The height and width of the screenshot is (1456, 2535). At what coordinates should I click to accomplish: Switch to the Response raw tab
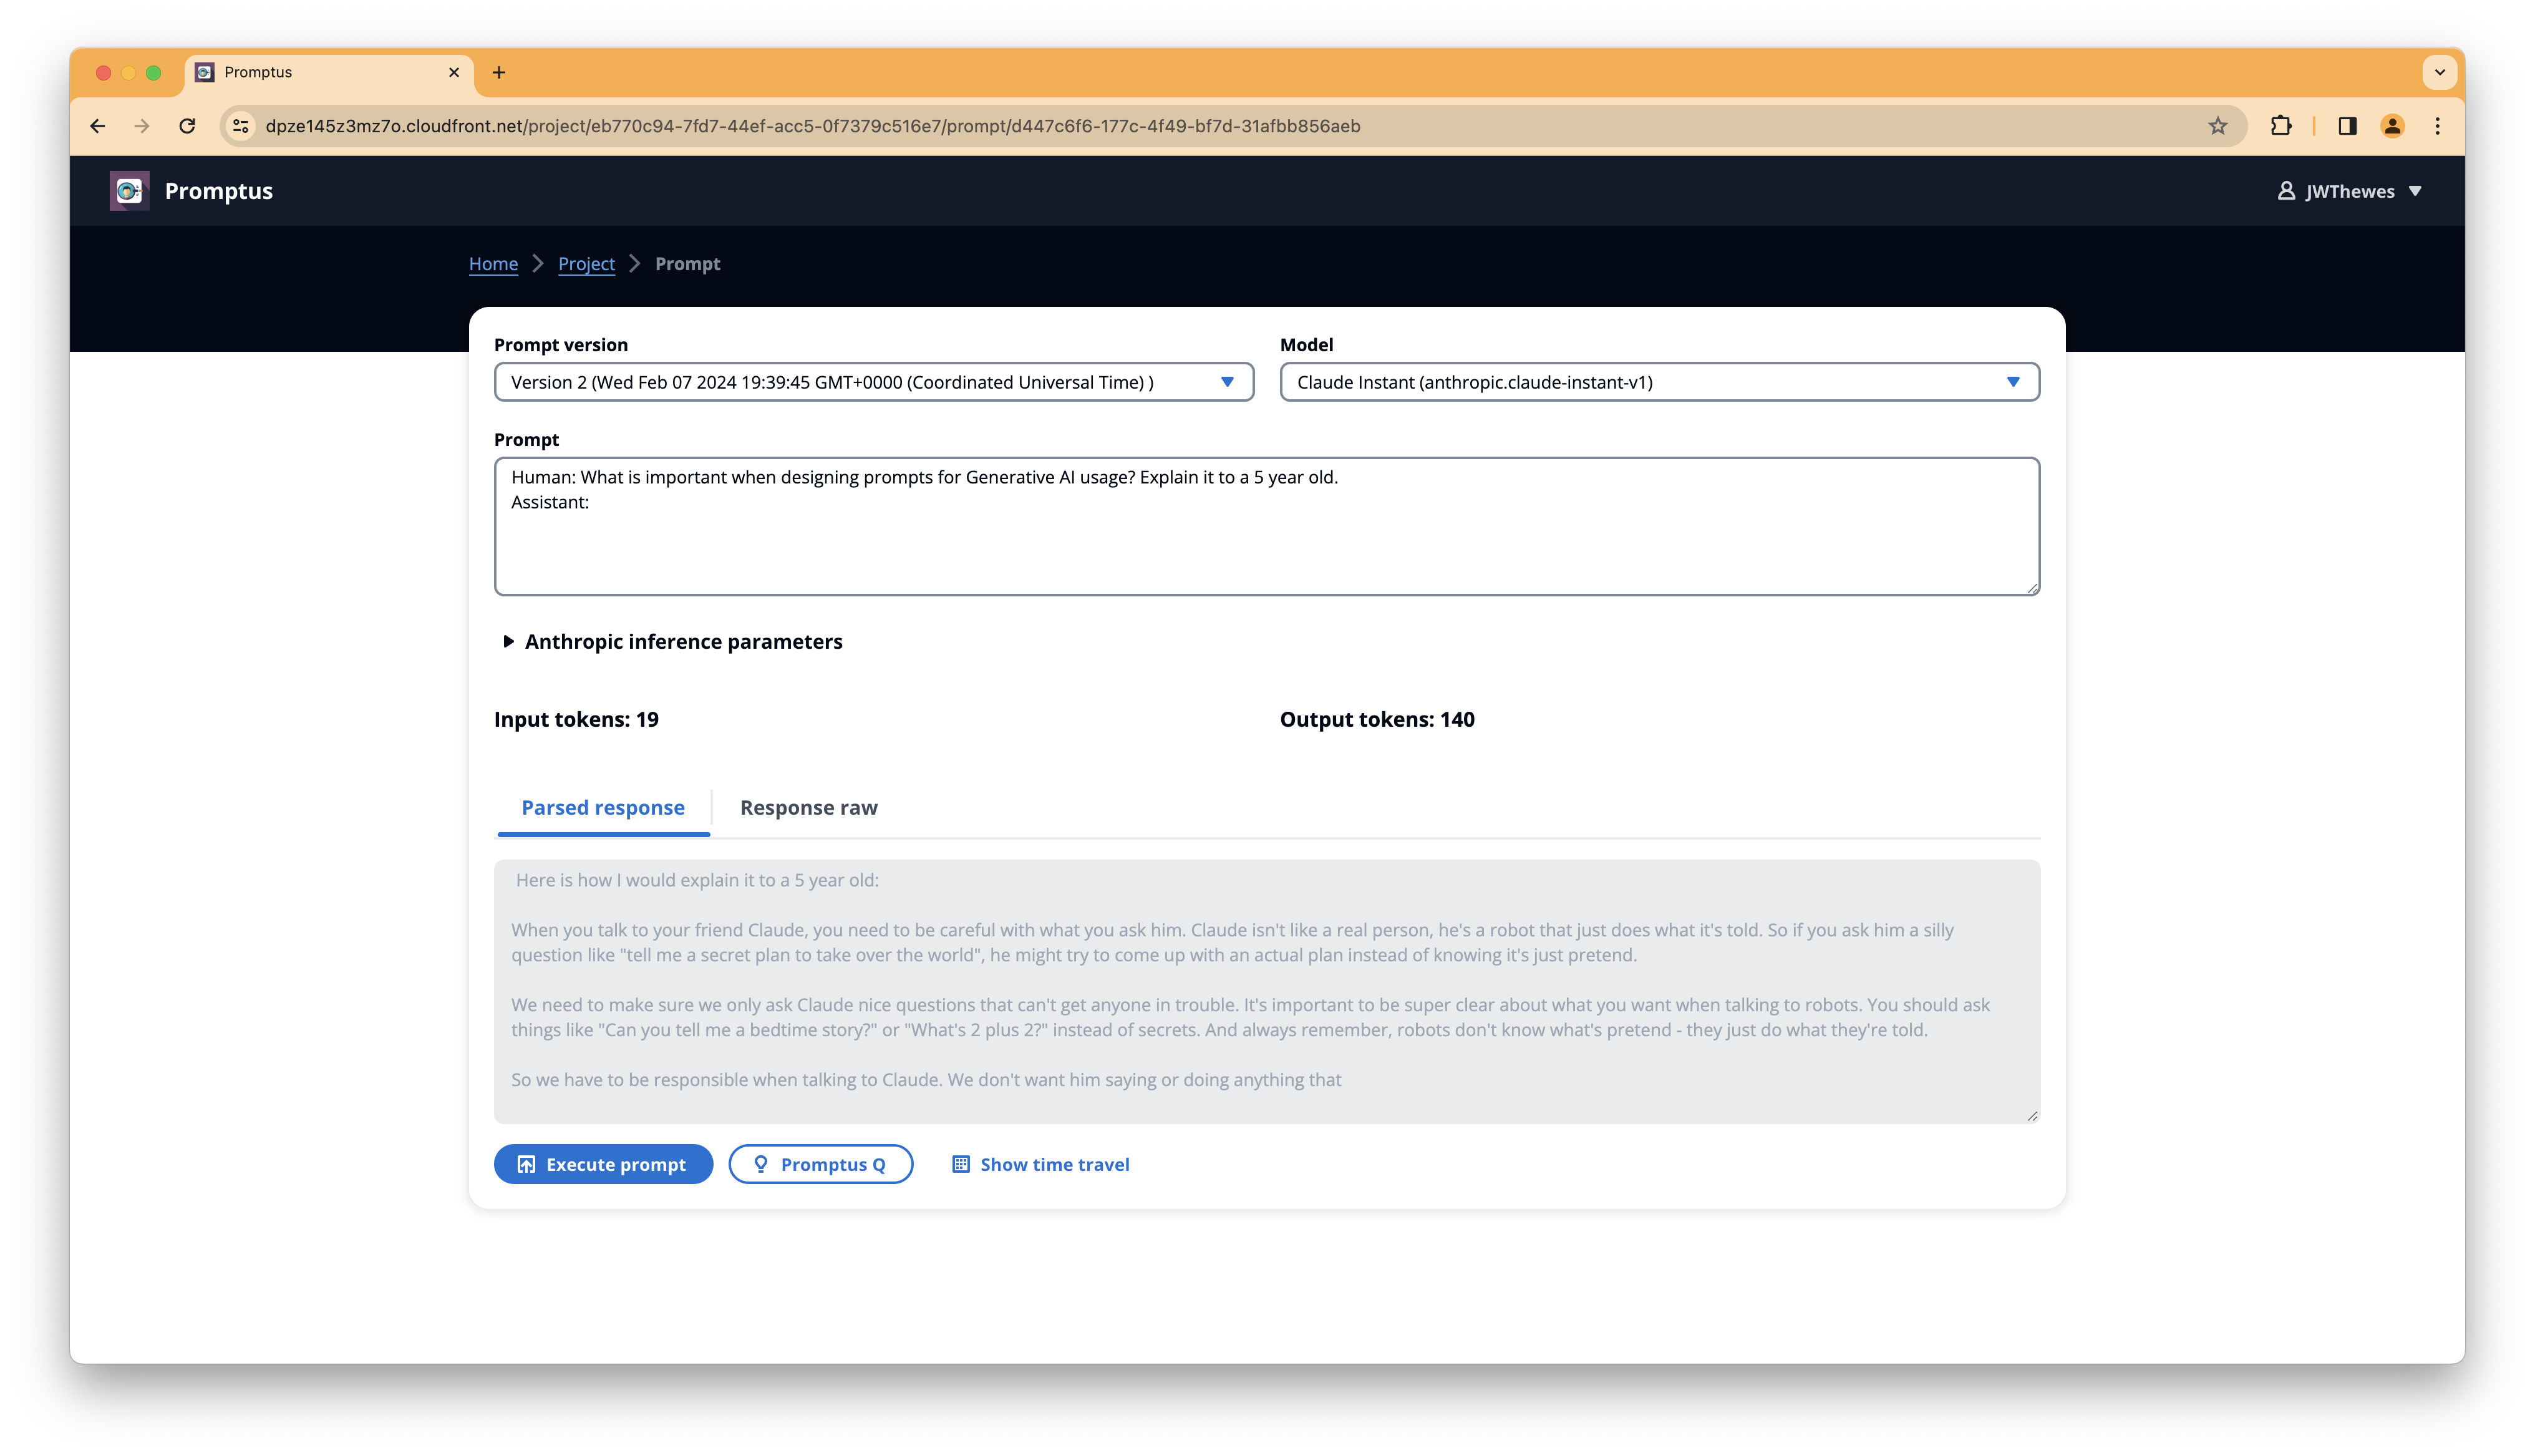806,807
